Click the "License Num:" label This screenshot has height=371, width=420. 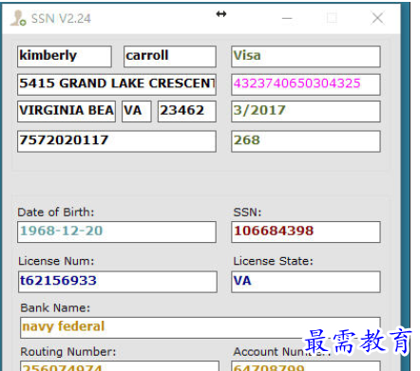click(x=56, y=261)
